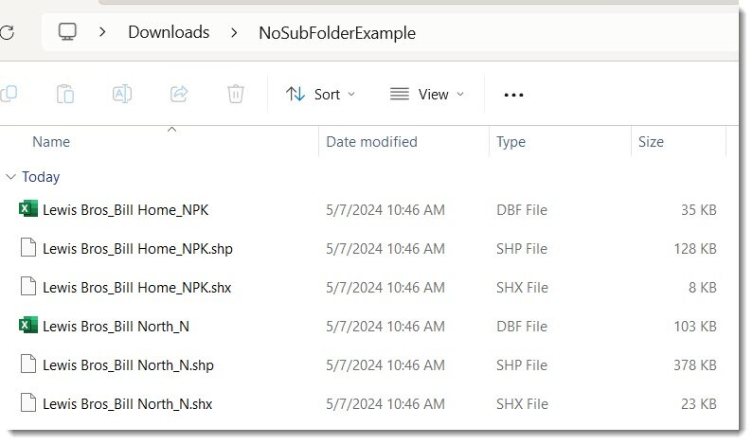Click Excel icon of Lewis Bros_Bill Home_NPK
Image resolution: width=753 pixels, height=444 pixels.
point(28,209)
